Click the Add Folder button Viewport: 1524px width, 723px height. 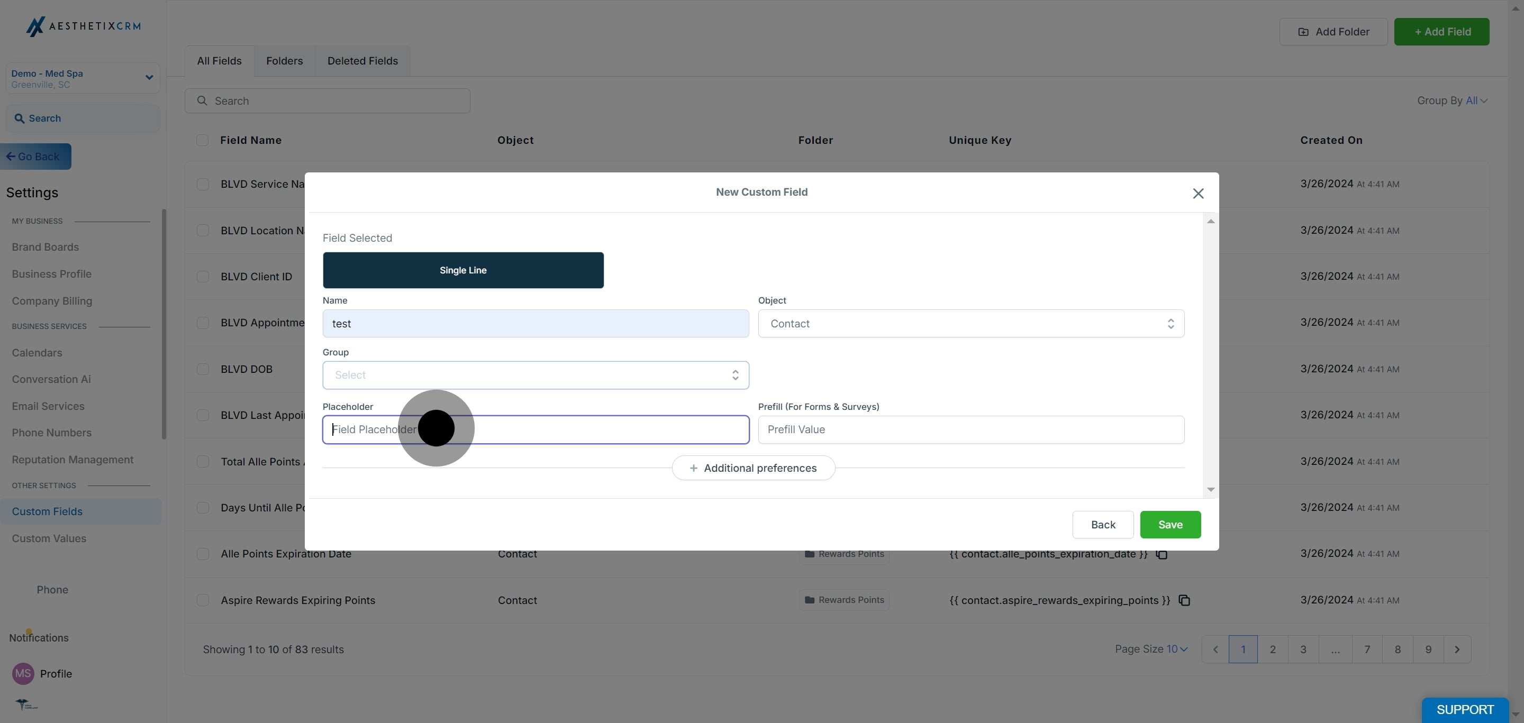tap(1333, 32)
